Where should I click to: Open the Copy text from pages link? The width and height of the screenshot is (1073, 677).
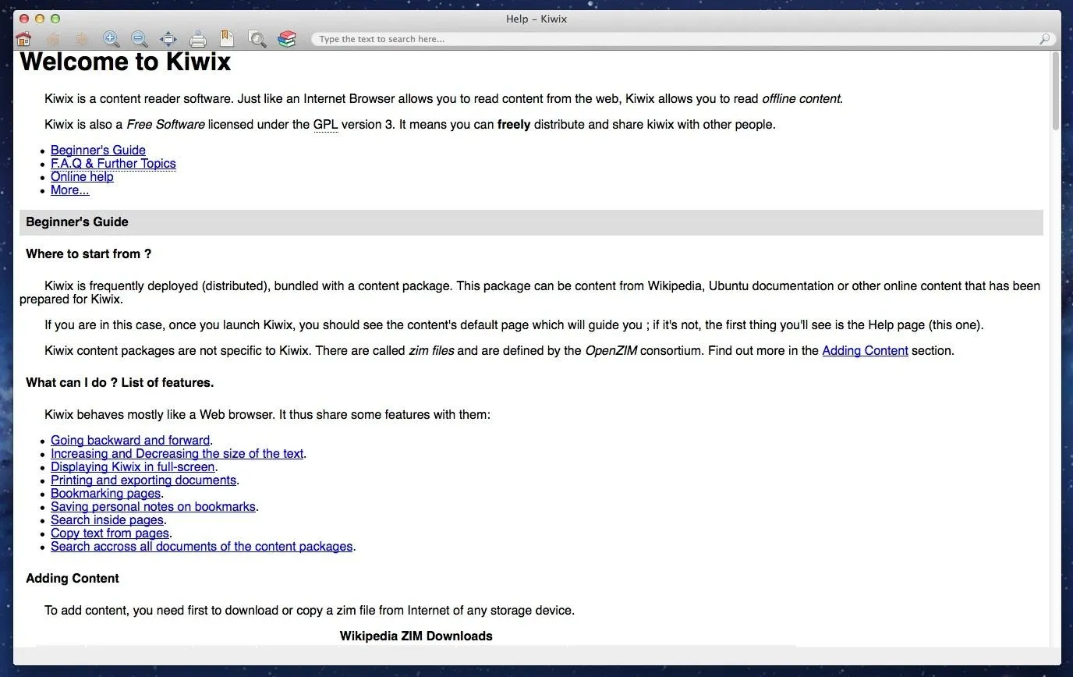coord(110,533)
